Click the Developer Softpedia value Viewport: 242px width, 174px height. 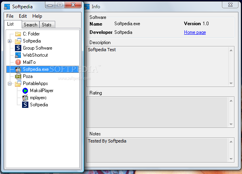coord(123,32)
